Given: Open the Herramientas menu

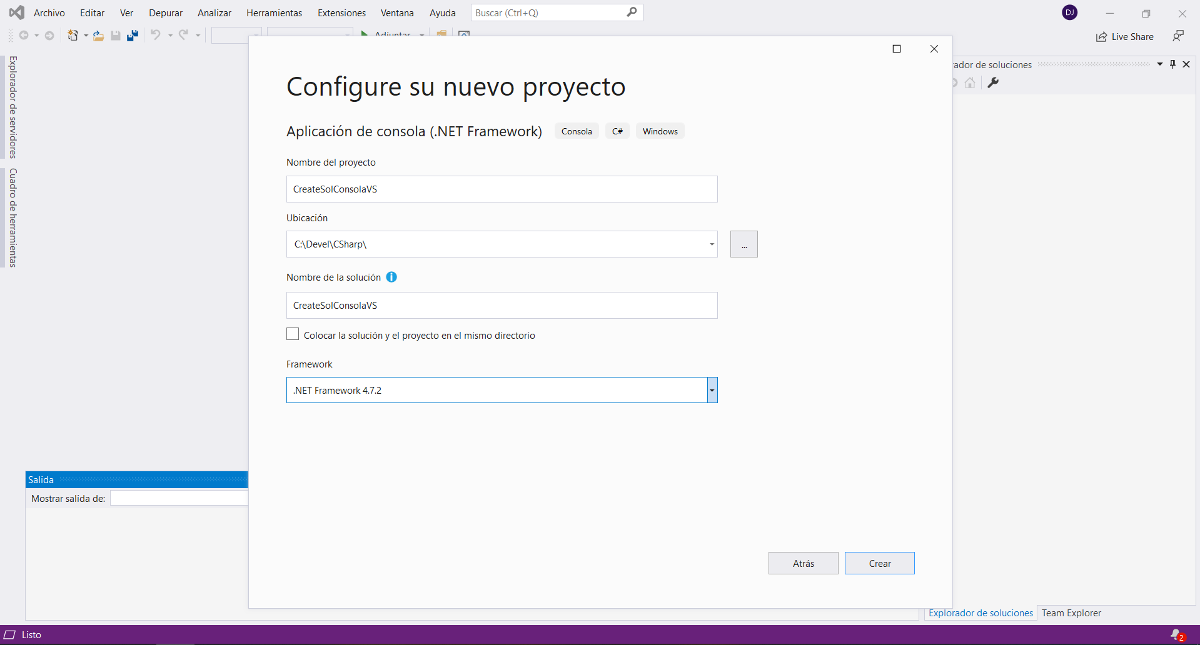Looking at the screenshot, I should [274, 12].
